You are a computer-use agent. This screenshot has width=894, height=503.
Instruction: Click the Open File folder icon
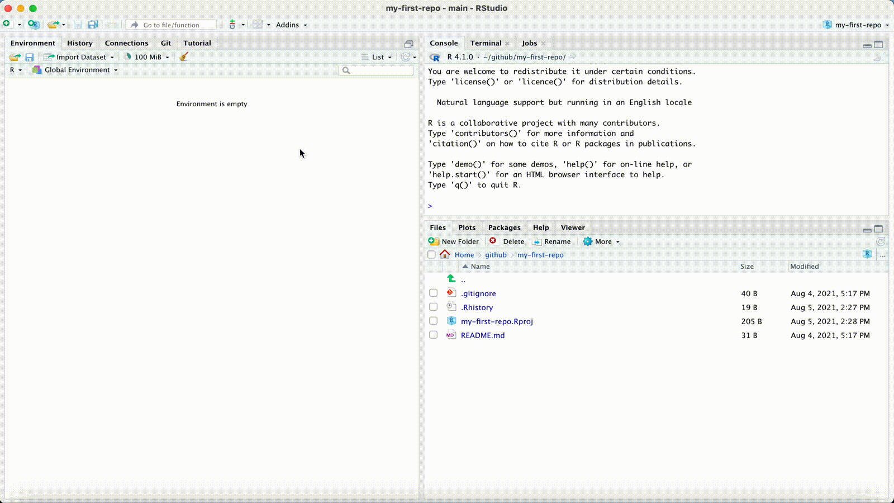53,25
